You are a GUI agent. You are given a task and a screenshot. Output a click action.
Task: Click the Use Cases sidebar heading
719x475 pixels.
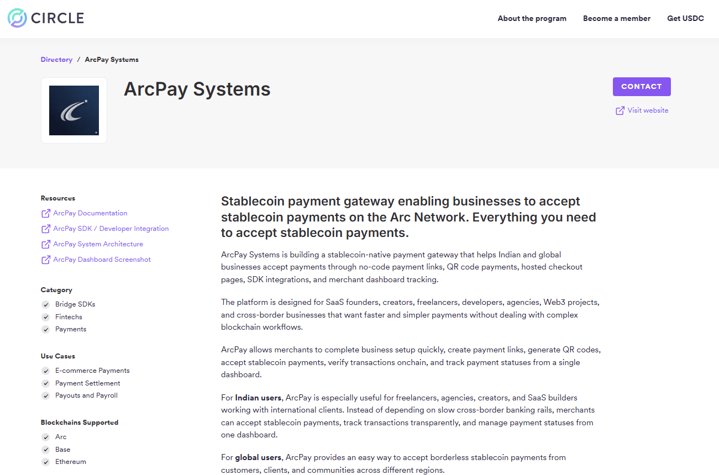58,356
